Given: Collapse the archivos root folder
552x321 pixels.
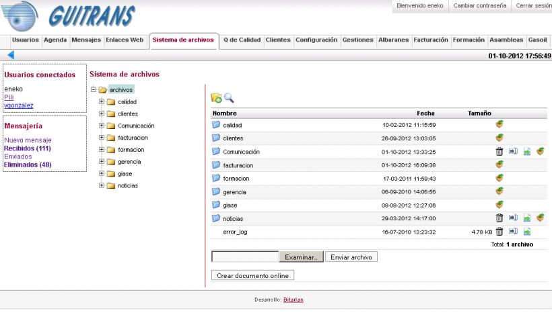Looking at the screenshot, I should [x=94, y=89].
